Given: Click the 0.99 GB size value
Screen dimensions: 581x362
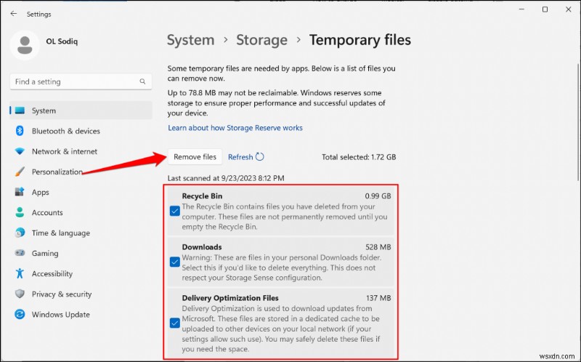Looking at the screenshot, I should coord(378,196).
